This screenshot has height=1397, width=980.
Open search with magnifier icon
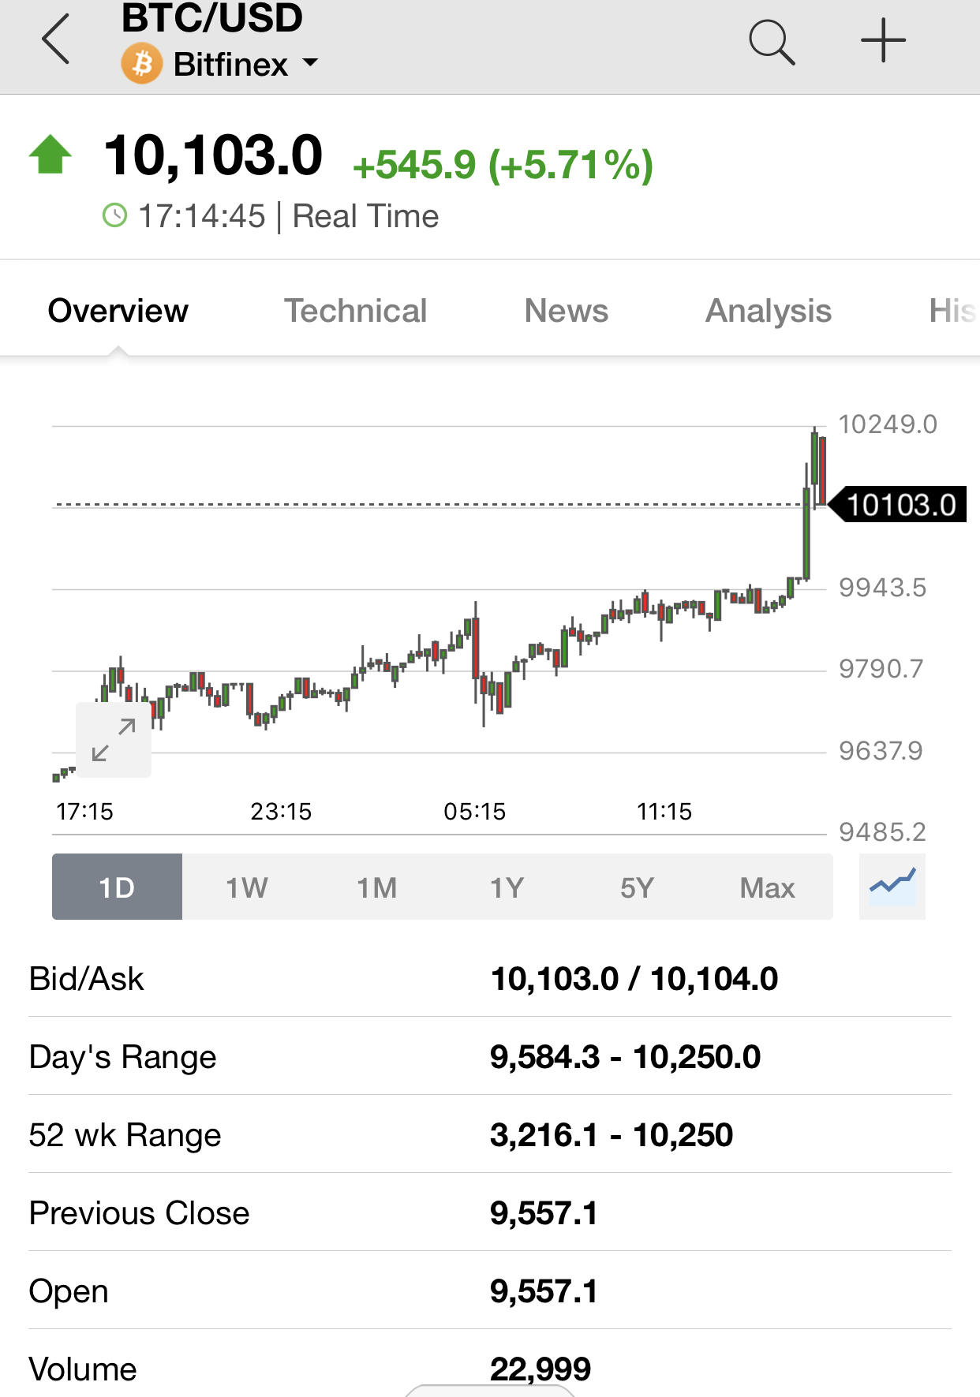(772, 42)
